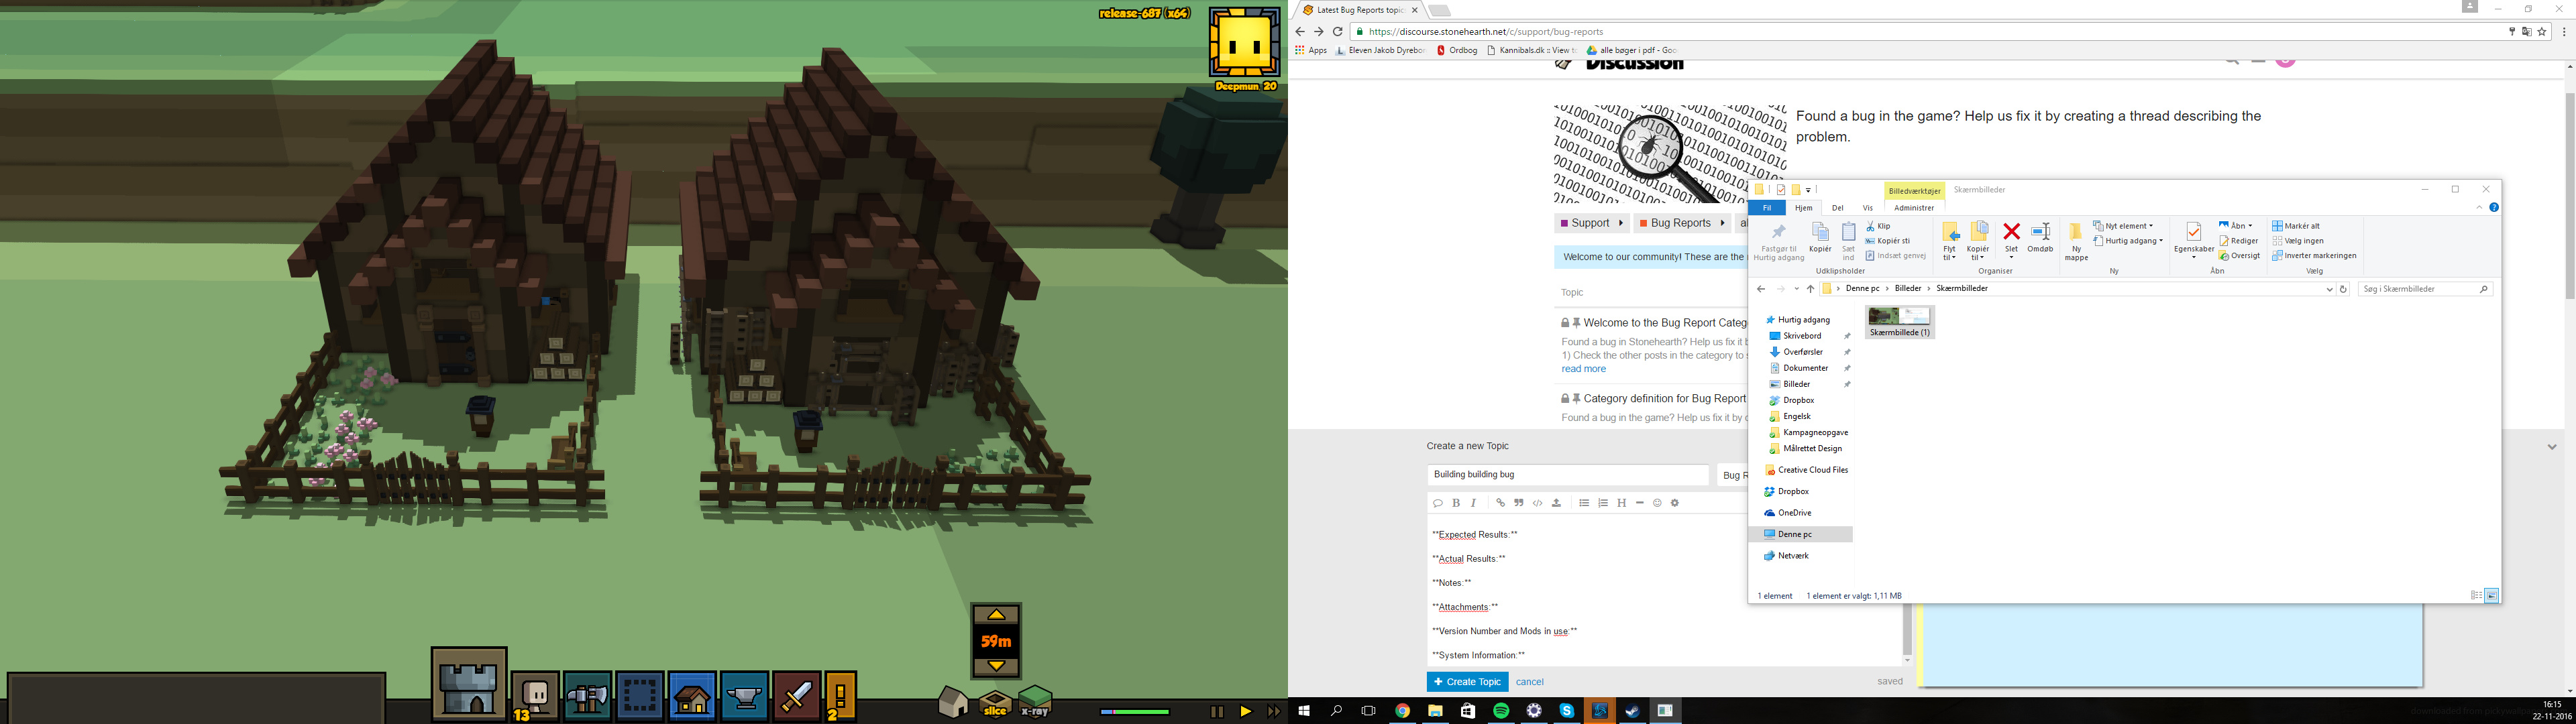Screen dimensions: 2576x724
Task: Go up one folder in Explorer
Action: click(1810, 289)
